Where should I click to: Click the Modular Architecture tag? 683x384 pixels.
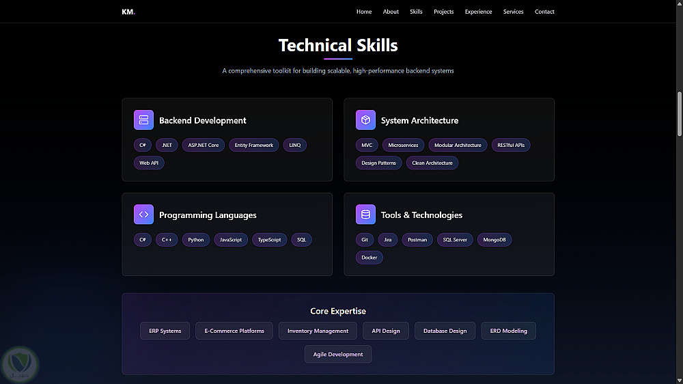[x=458, y=145]
